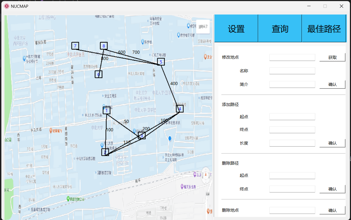Select map node 8

tap(104, 46)
